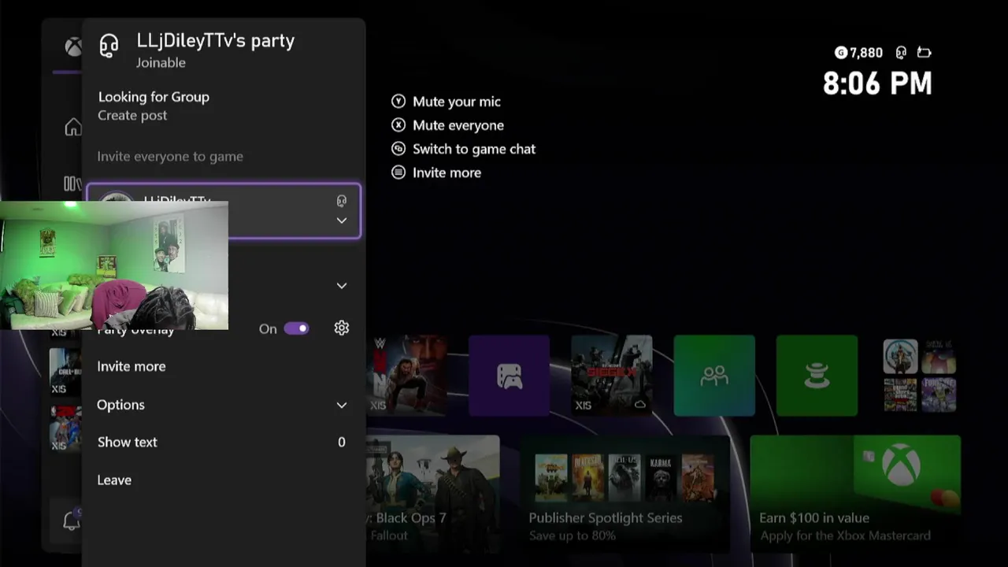This screenshot has height=567, width=1008.
Task: Select Show text in the party menu
Action: point(222,442)
